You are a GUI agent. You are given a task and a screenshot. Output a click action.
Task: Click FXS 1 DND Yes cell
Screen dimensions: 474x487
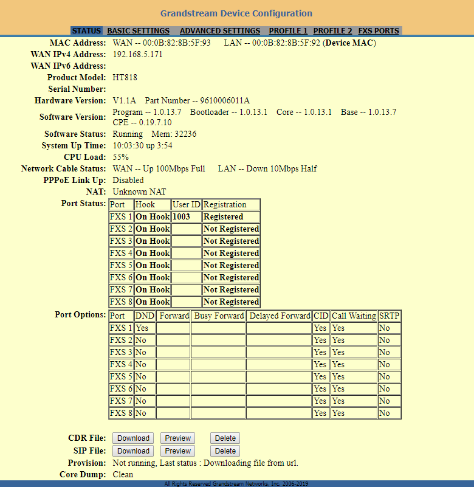click(x=145, y=328)
